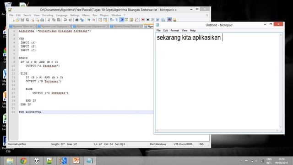The height and width of the screenshot is (165, 293).
Task: Open the Window menu in Notepad++
Action: click(116, 15)
